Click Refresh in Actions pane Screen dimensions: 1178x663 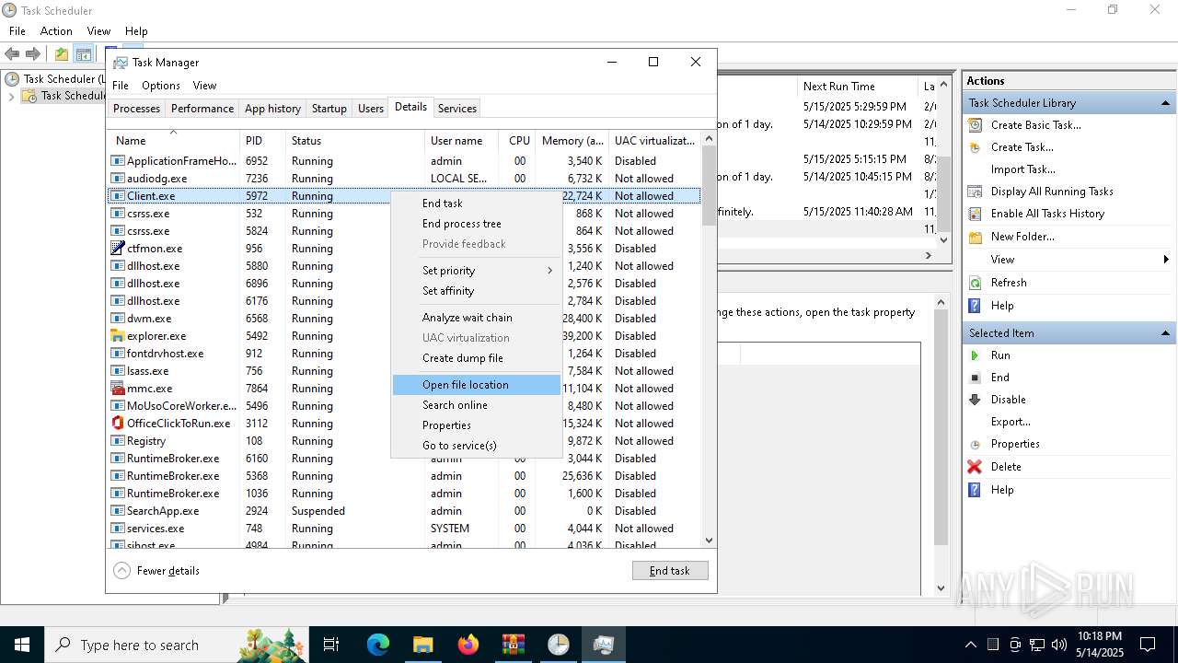tap(1009, 283)
